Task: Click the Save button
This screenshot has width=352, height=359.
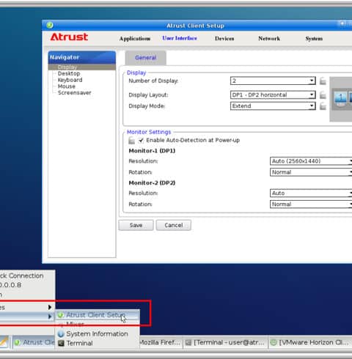Action: point(136,225)
